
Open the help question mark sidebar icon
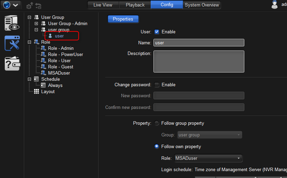coord(12,64)
